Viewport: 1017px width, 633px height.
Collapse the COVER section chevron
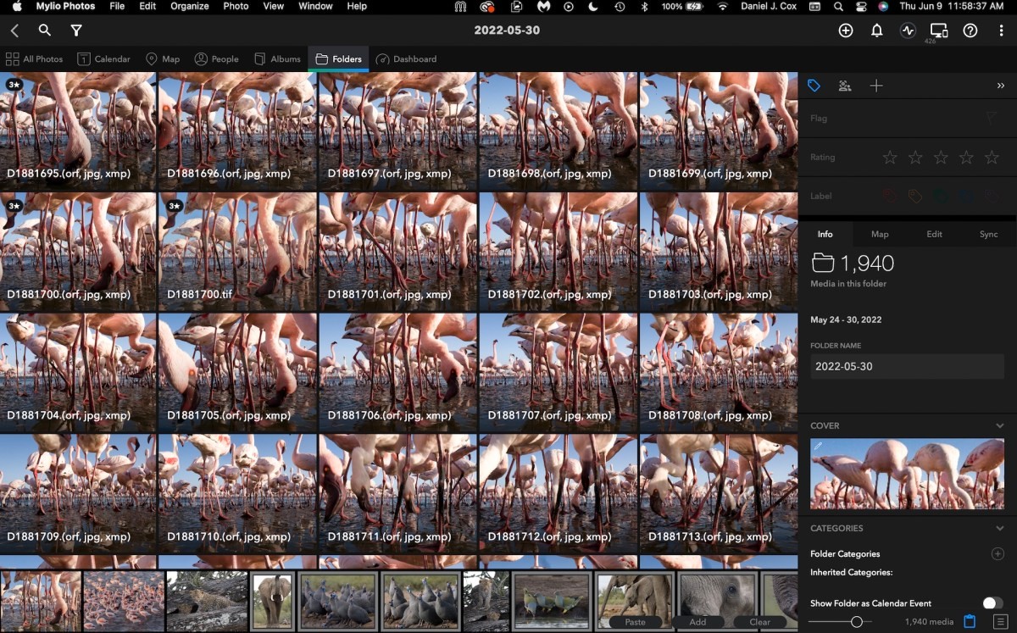pos(1000,426)
